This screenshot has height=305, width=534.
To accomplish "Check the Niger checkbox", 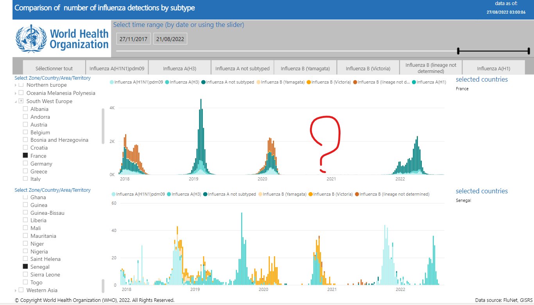I will (x=25, y=244).
